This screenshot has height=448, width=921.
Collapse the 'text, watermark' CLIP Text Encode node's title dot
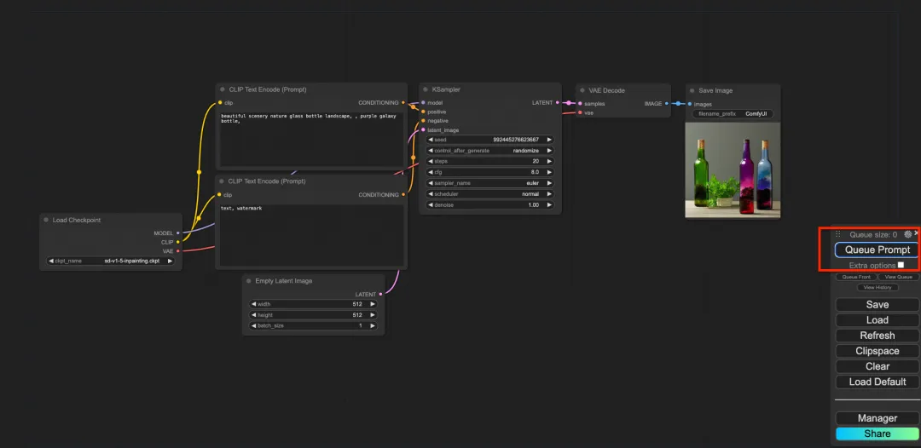pyautogui.click(x=222, y=181)
